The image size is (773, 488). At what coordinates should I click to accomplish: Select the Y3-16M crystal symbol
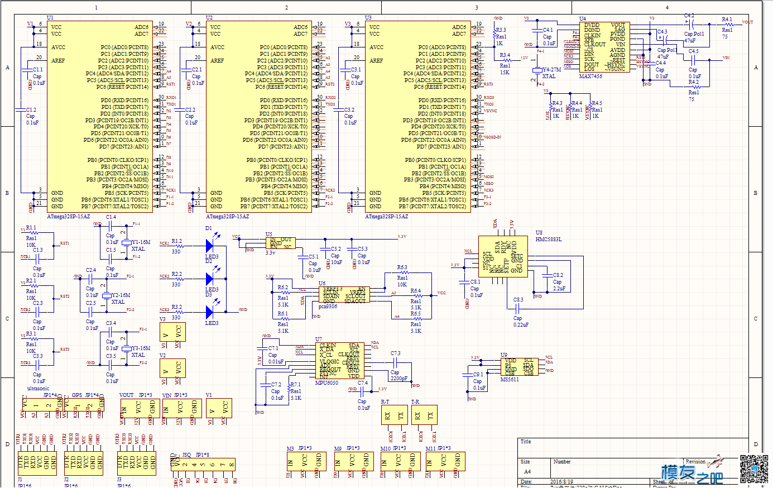(x=126, y=348)
